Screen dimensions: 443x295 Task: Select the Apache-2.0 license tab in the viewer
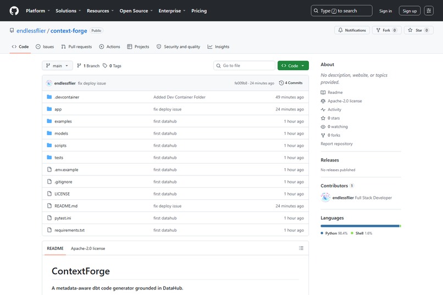pos(88,248)
